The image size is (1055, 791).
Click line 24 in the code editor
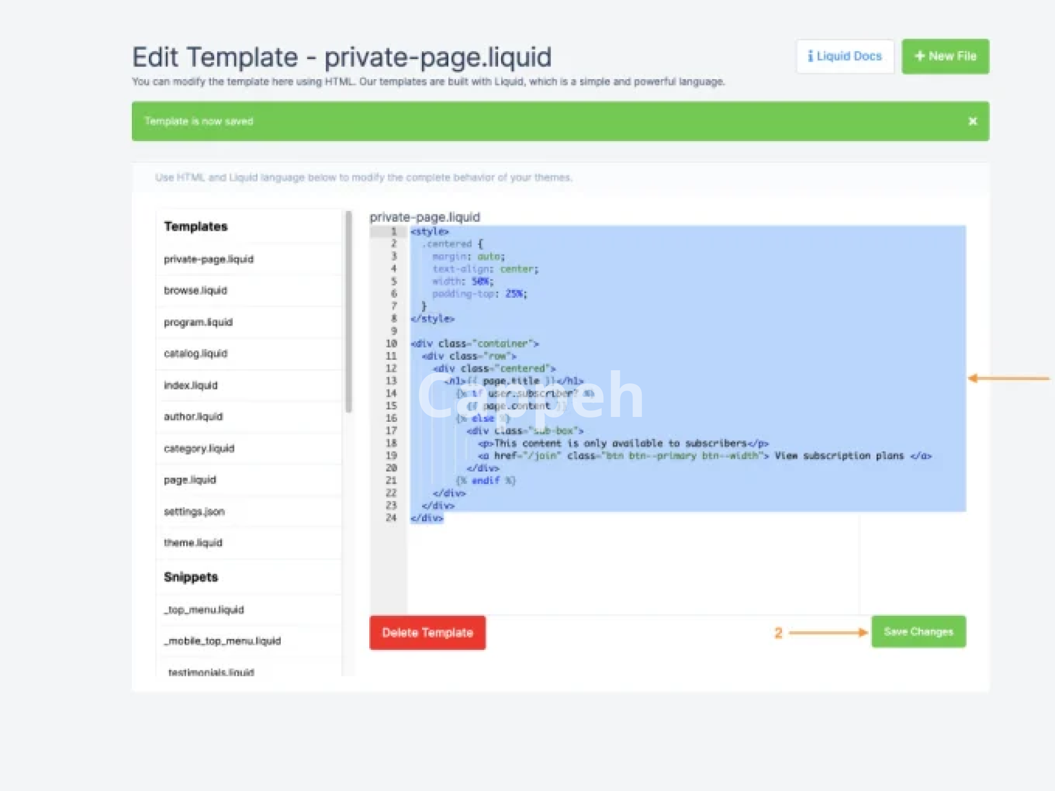click(x=426, y=518)
